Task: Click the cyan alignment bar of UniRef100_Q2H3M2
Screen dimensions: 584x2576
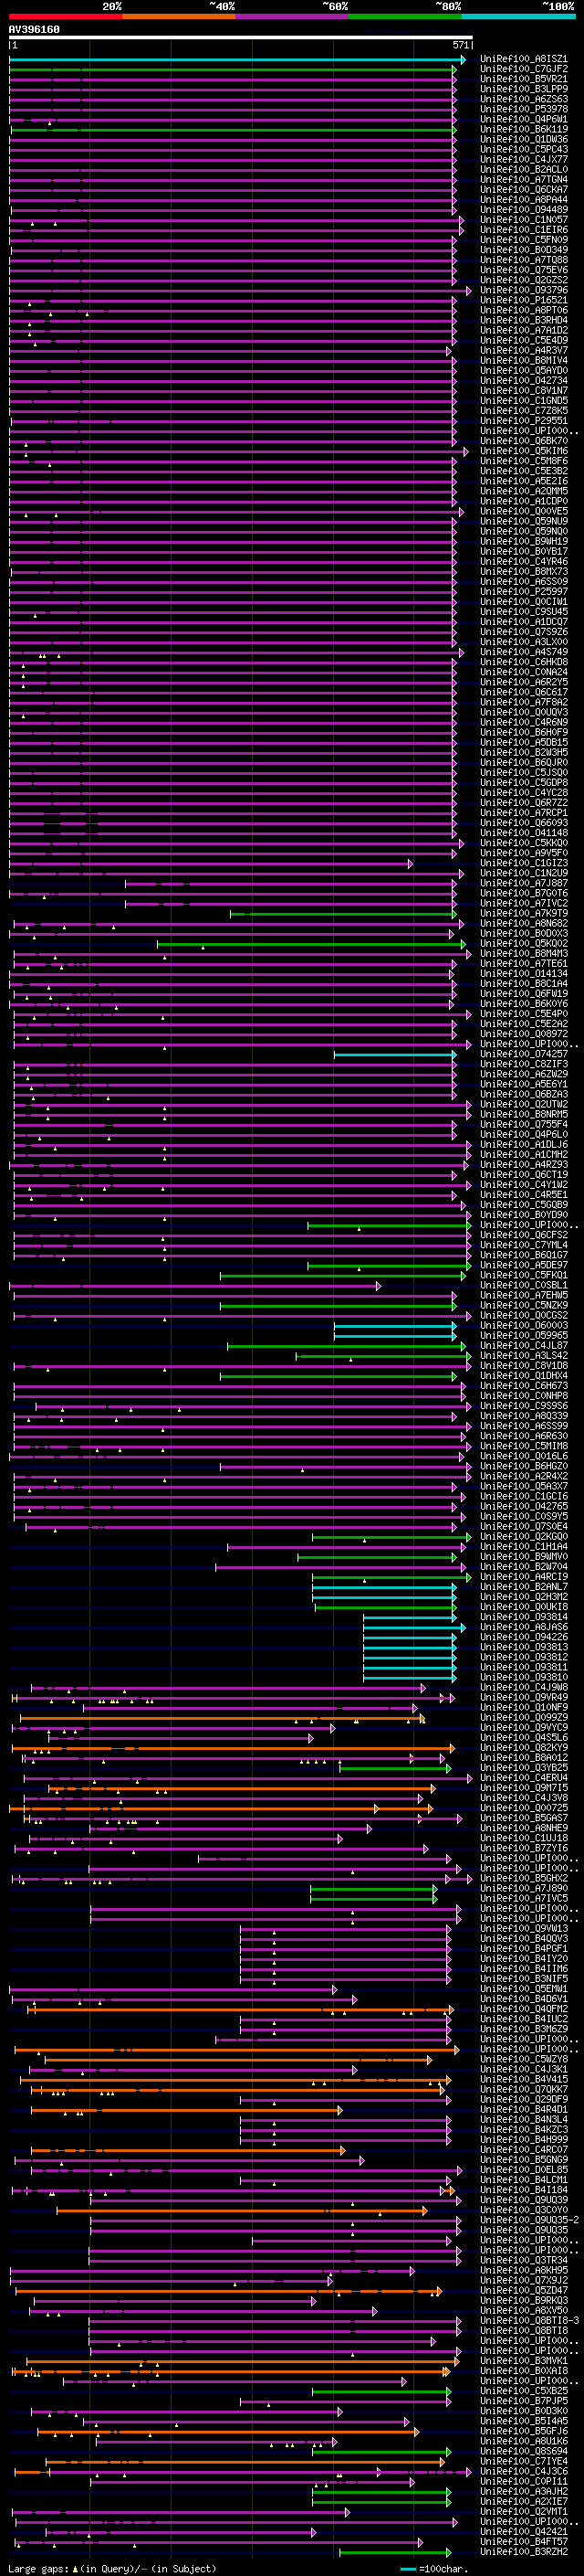Action: [384, 1598]
